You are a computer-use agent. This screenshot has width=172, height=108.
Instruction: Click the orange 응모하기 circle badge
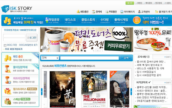click(137, 20)
